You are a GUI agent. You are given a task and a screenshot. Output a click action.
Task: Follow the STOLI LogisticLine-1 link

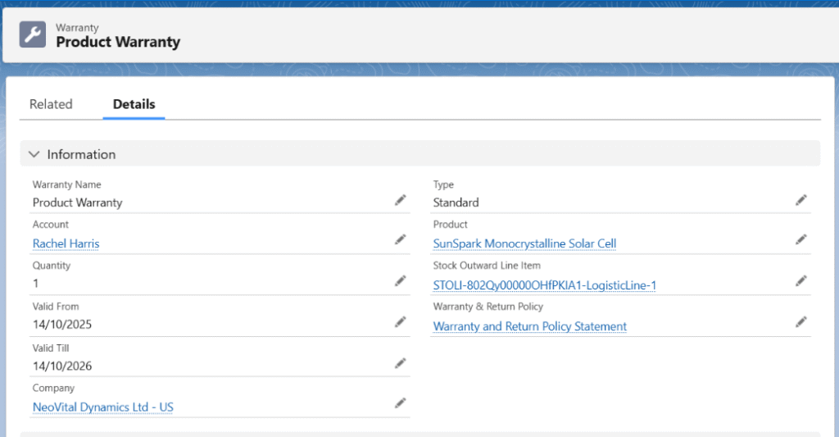pyautogui.click(x=544, y=285)
